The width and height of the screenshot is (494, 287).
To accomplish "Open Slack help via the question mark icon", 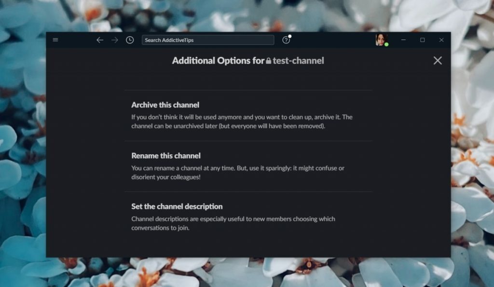I will (286, 41).
